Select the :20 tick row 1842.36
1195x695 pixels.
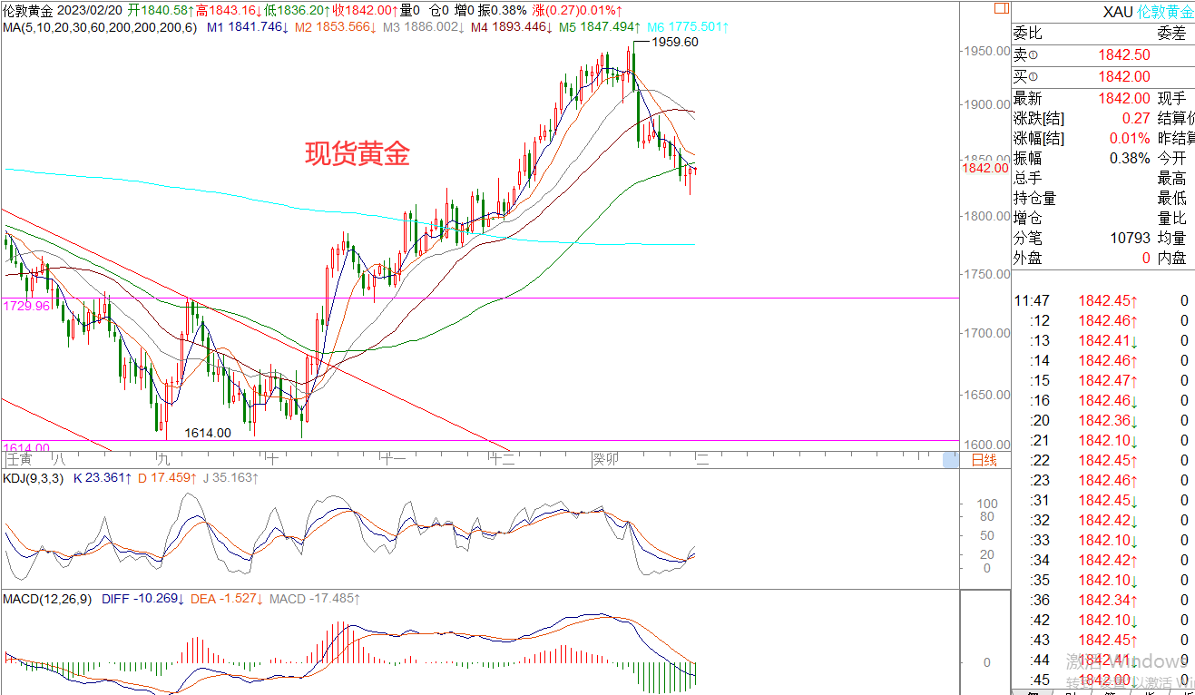(1102, 421)
